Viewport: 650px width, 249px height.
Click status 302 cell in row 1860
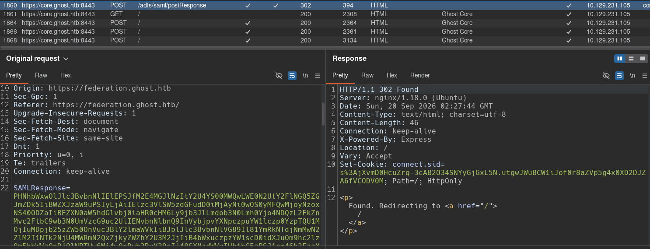click(306, 5)
